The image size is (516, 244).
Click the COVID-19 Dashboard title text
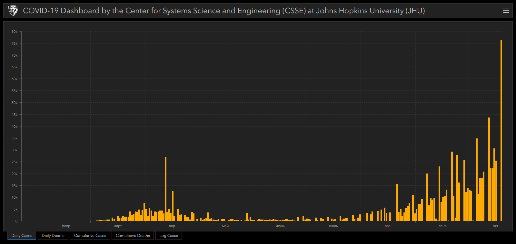click(x=224, y=11)
